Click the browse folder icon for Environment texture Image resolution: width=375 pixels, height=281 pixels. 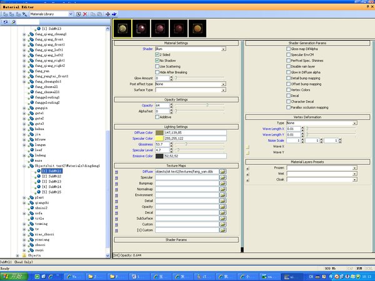(x=222, y=194)
